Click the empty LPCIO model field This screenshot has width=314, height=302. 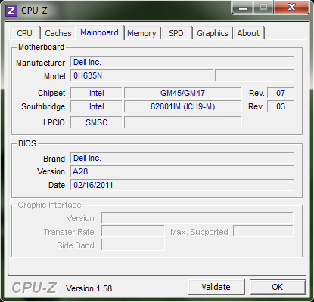pyautogui.click(x=182, y=122)
